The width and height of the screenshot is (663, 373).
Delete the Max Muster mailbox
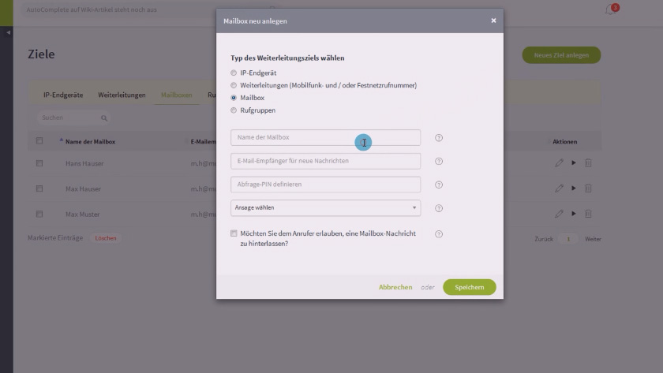(588, 214)
